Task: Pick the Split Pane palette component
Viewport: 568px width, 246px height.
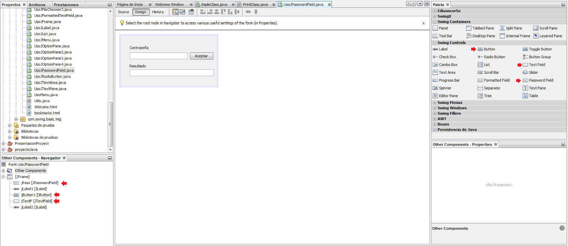Action: pyautogui.click(x=511, y=28)
